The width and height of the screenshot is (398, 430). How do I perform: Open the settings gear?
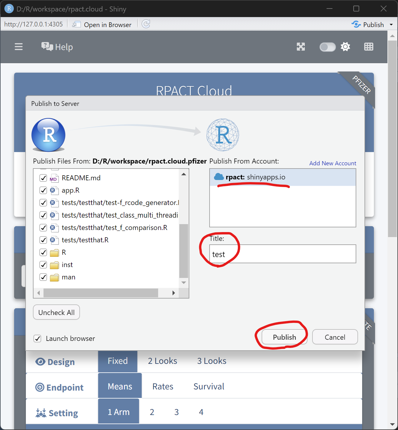[345, 47]
